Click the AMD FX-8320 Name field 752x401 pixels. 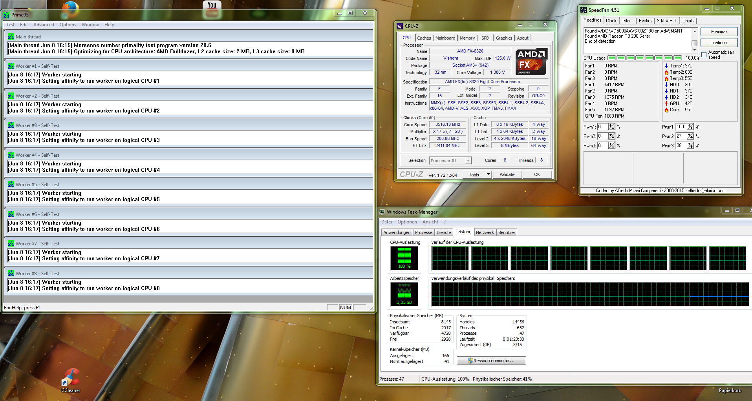(470, 51)
